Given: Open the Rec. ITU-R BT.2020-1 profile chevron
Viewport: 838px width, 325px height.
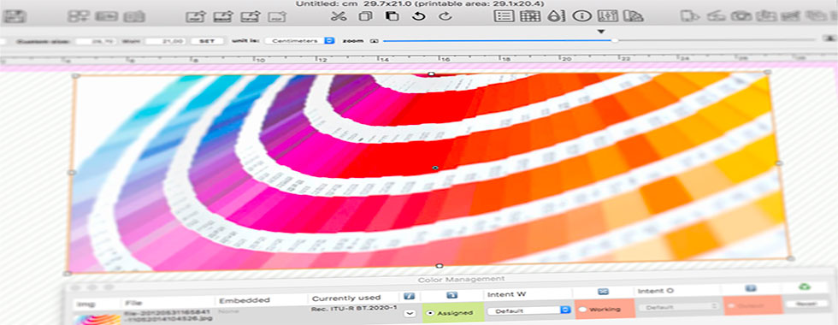Looking at the screenshot, I should pos(409,313).
